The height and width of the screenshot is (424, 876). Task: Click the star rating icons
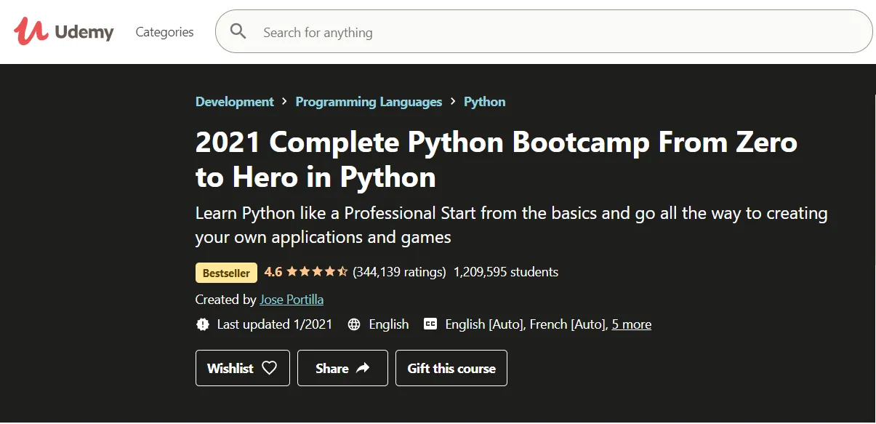tap(317, 272)
